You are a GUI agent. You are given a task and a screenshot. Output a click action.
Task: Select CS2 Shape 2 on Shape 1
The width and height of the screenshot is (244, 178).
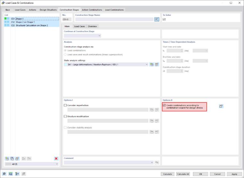pyautogui.click(x=31, y=22)
